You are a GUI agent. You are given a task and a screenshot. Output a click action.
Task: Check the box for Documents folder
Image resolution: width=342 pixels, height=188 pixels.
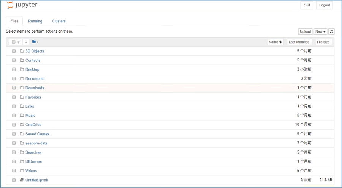pyautogui.click(x=14, y=78)
